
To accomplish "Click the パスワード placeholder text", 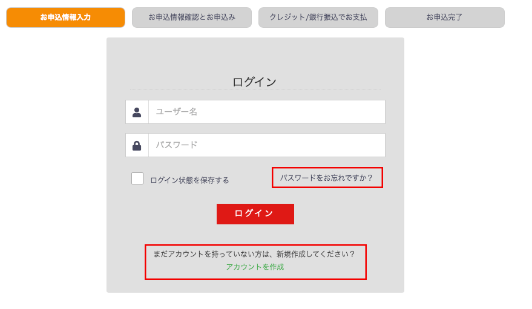I will [177, 145].
